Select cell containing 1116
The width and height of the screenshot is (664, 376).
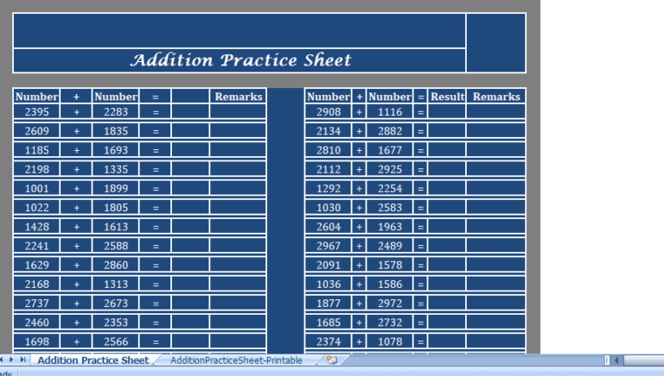tap(390, 112)
